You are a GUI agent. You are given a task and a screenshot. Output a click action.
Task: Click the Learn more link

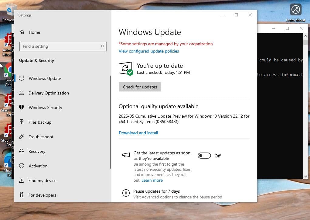click(x=152, y=180)
